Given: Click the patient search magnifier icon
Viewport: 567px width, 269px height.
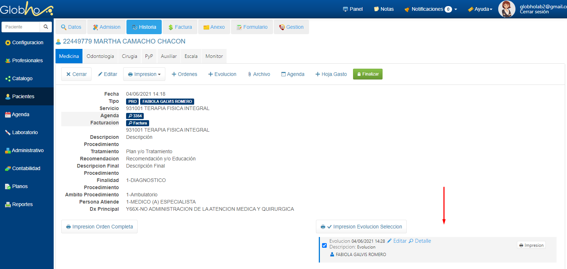Looking at the screenshot, I should [x=46, y=27].
